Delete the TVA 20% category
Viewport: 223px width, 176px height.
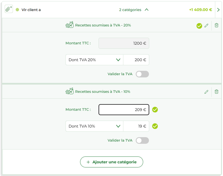coord(217,25)
